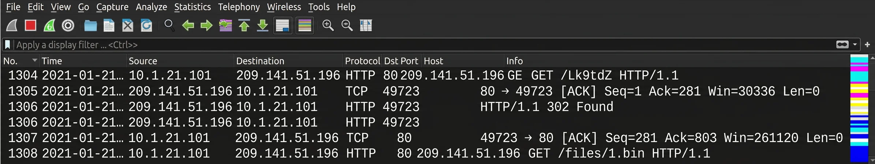Toggle packet list colorization button

pos(305,26)
